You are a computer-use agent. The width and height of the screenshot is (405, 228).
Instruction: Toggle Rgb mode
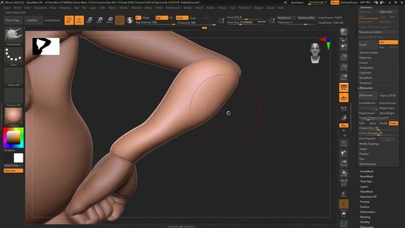tap(162, 18)
